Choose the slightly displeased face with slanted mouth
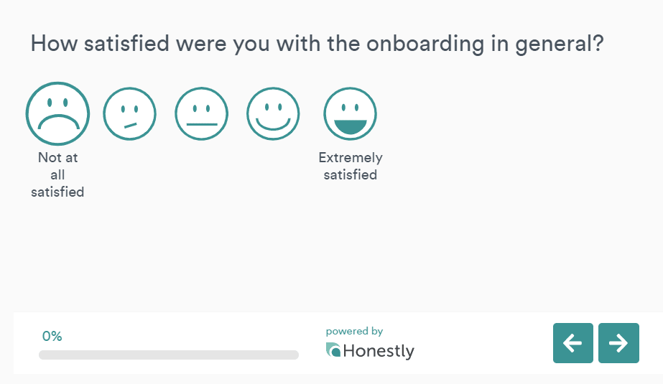 tap(129, 113)
